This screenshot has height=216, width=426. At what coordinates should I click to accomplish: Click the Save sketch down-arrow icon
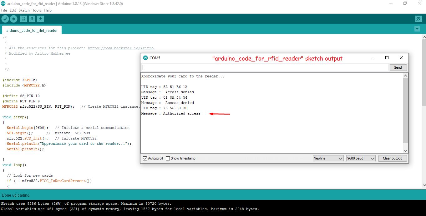click(x=40, y=19)
